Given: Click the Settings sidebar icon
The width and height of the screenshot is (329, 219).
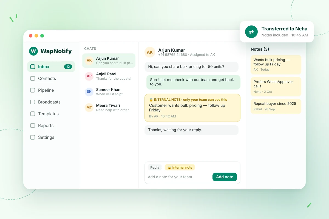Looking at the screenshot, I should pyautogui.click(x=33, y=137).
